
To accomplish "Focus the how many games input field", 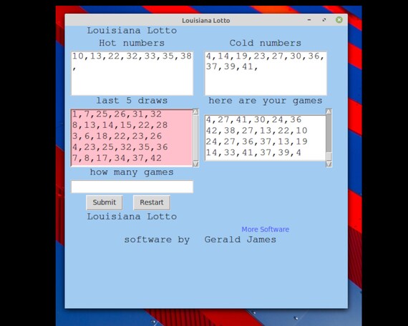I will pyautogui.click(x=132, y=187).
